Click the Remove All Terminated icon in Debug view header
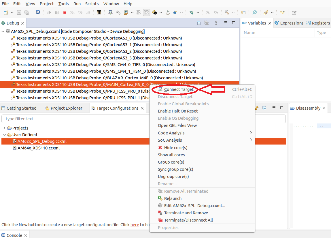The image size is (331, 238). pyautogui.click(x=206, y=23)
